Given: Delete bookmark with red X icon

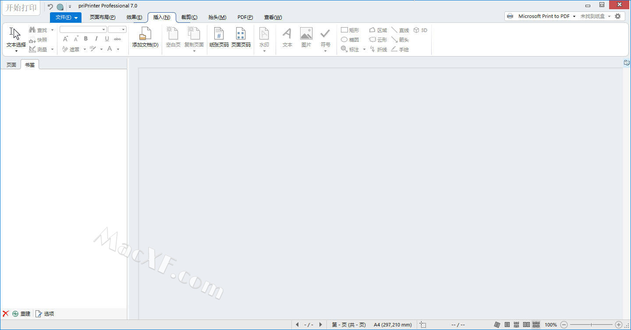Looking at the screenshot, I should coord(6,314).
